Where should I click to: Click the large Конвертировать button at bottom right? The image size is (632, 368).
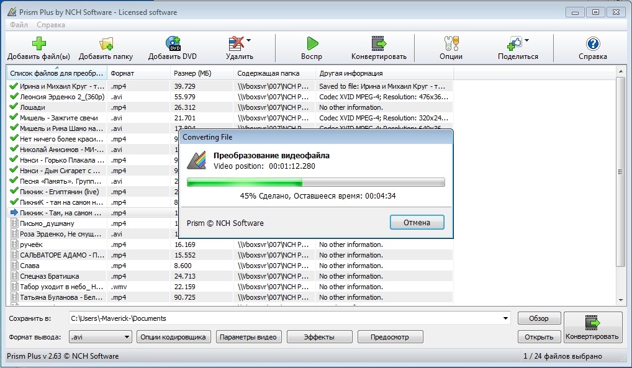[x=592, y=327]
